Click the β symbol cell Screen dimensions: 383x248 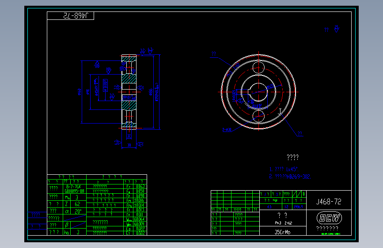[x=67, y=225]
